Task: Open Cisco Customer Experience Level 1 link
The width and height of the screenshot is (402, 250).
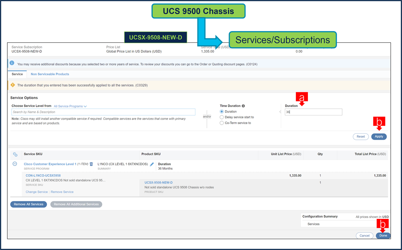Action: coord(50,164)
